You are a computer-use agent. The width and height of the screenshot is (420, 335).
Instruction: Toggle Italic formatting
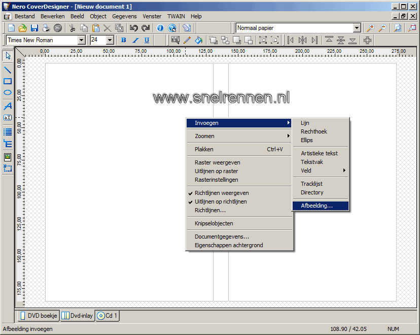135,40
